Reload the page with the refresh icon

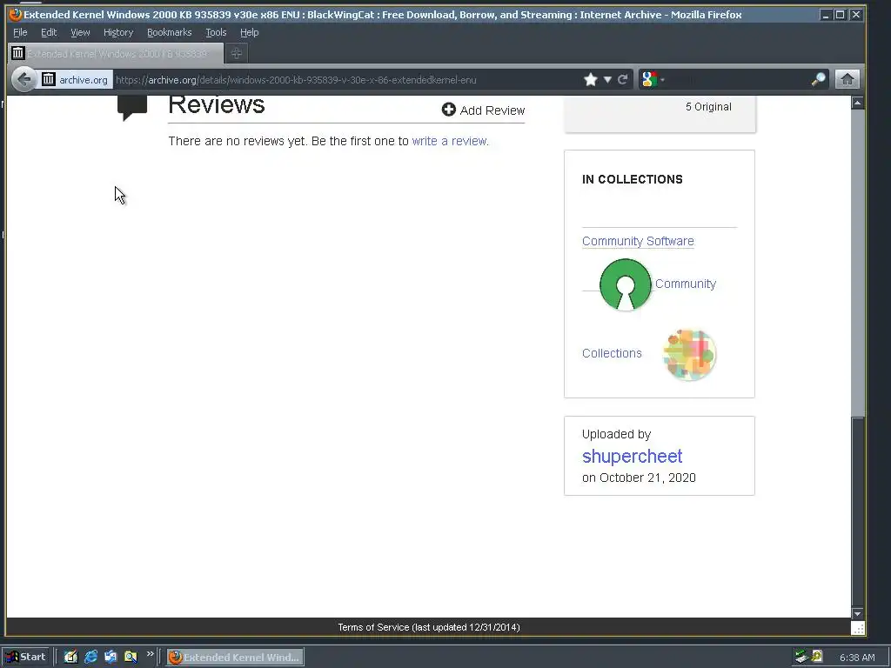[623, 79]
